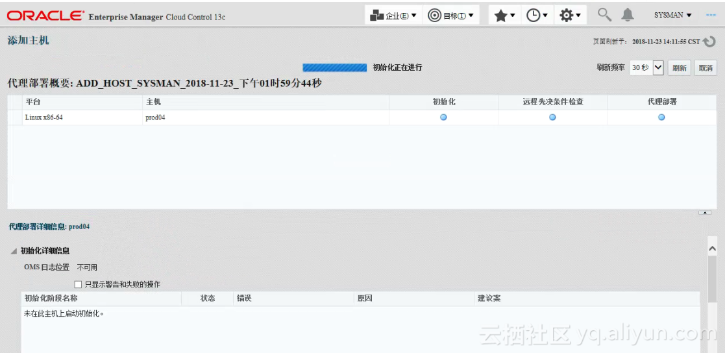The width and height of the screenshot is (725, 353).
Task: Collapse the 初始化详细信息 section
Action: (x=14, y=251)
